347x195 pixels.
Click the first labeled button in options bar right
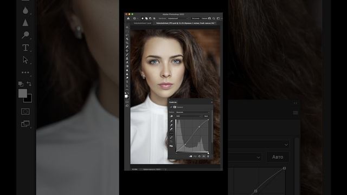[x=196, y=18]
